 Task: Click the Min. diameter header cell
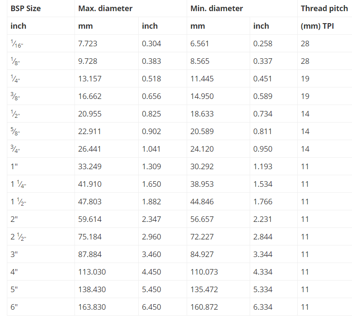242,8
